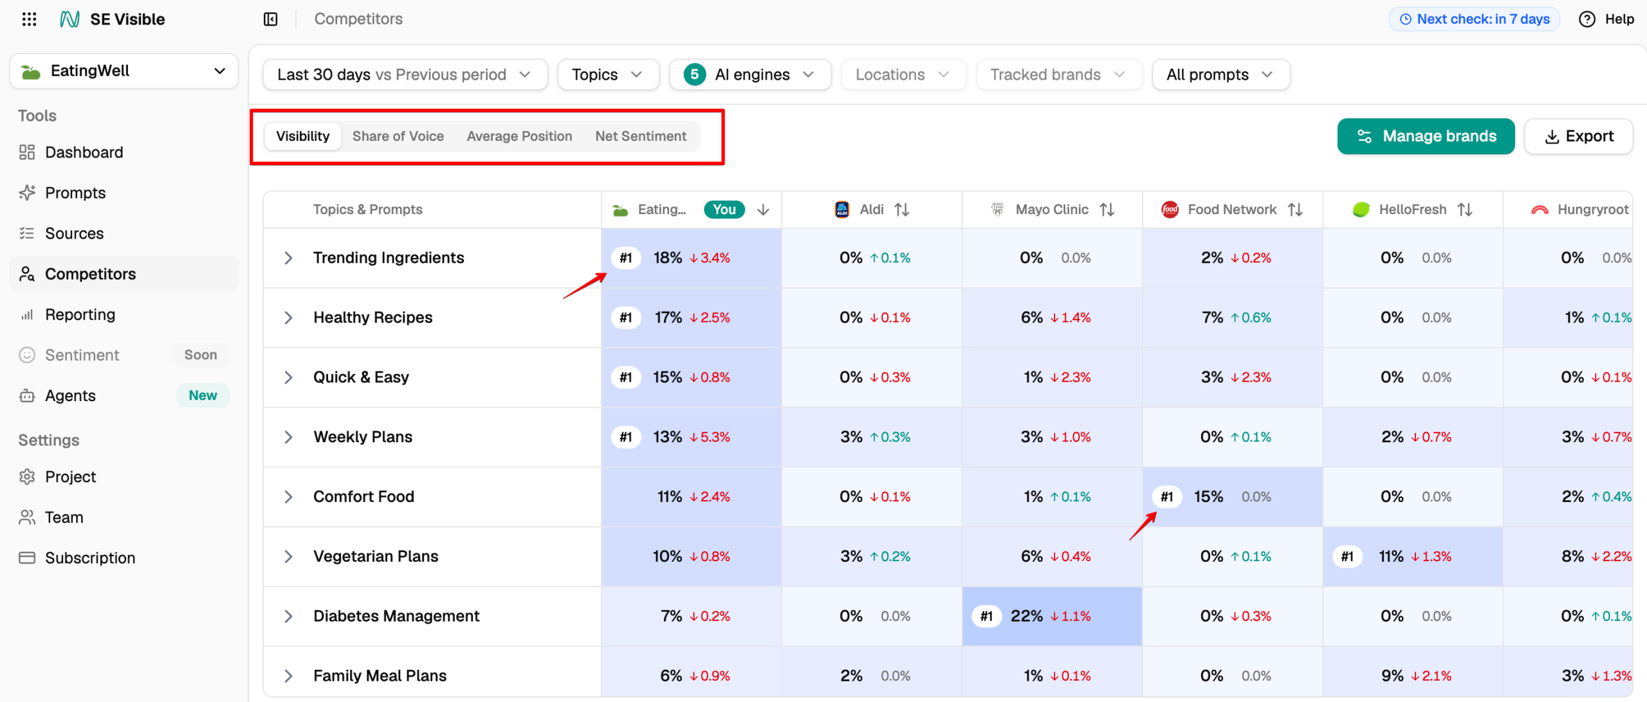
Task: Open the Tracked brands dropdown
Action: [1059, 75]
